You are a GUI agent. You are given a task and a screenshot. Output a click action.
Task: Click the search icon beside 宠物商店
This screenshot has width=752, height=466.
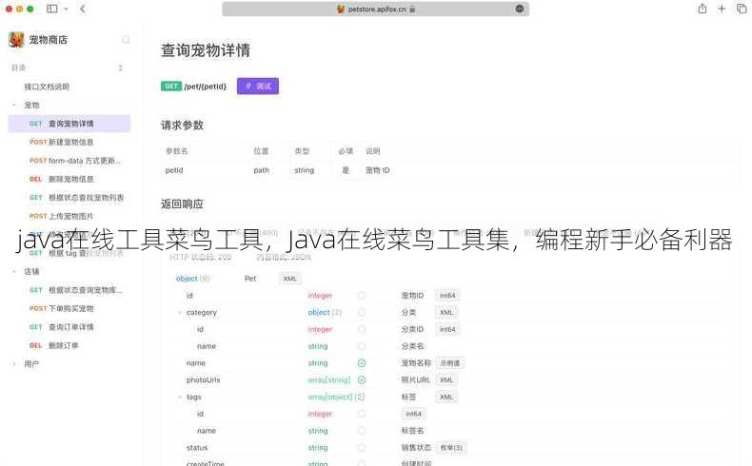pos(126,40)
